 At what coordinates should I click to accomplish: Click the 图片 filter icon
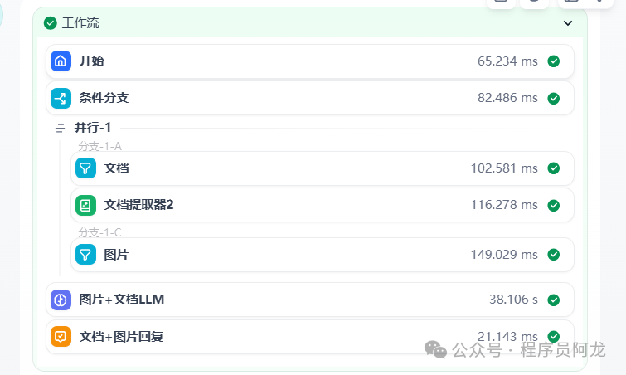pos(85,255)
